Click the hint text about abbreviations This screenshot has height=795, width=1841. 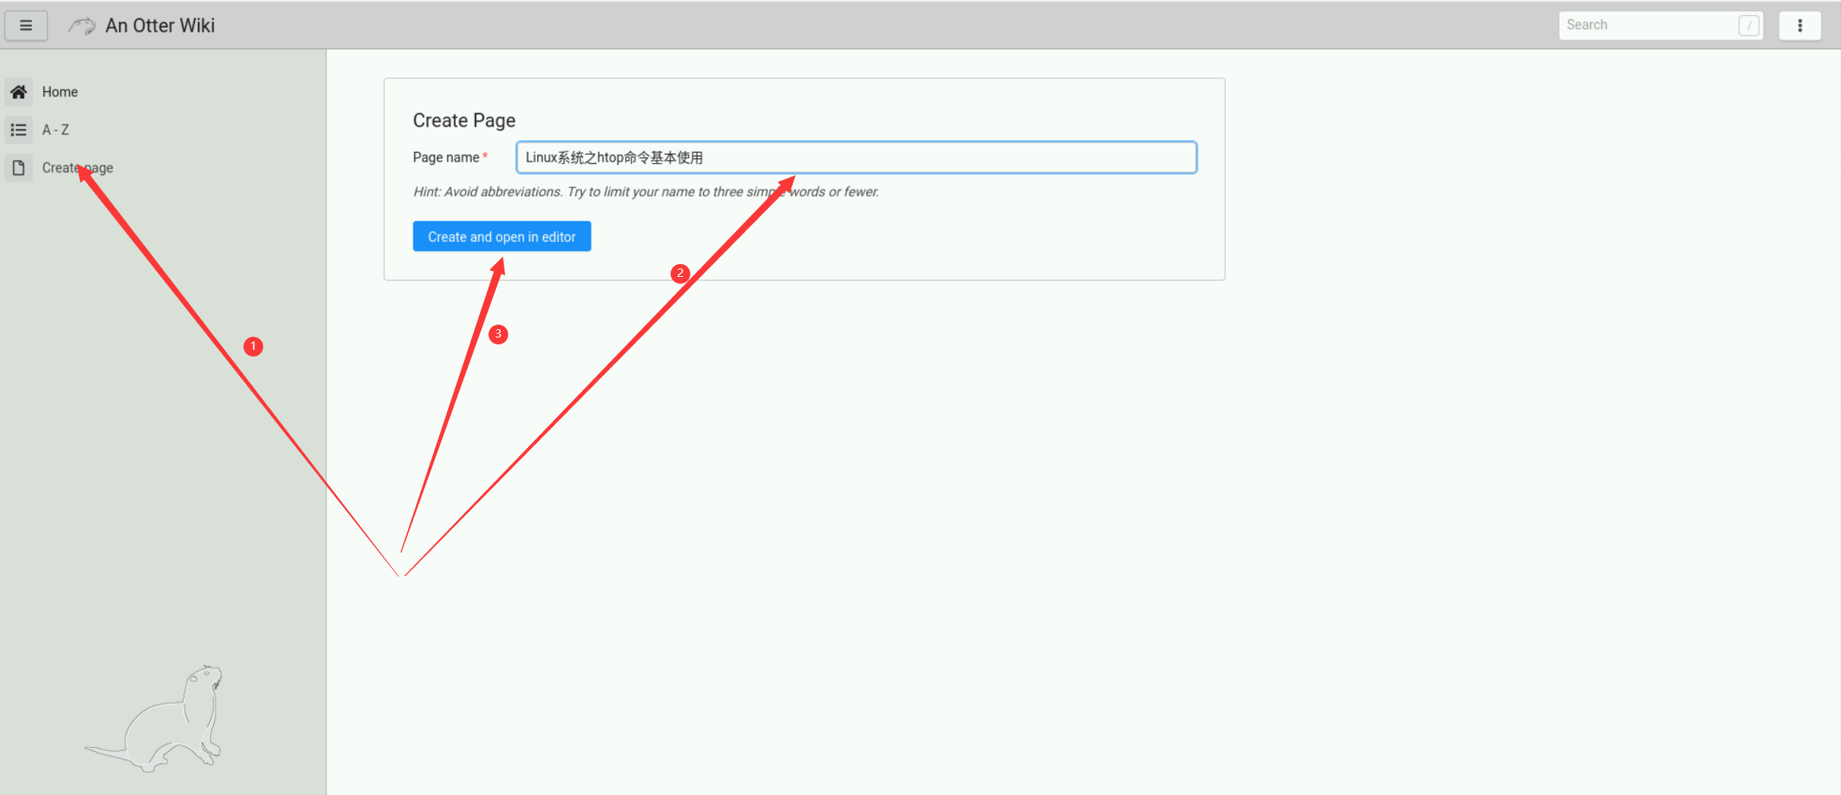[646, 192]
